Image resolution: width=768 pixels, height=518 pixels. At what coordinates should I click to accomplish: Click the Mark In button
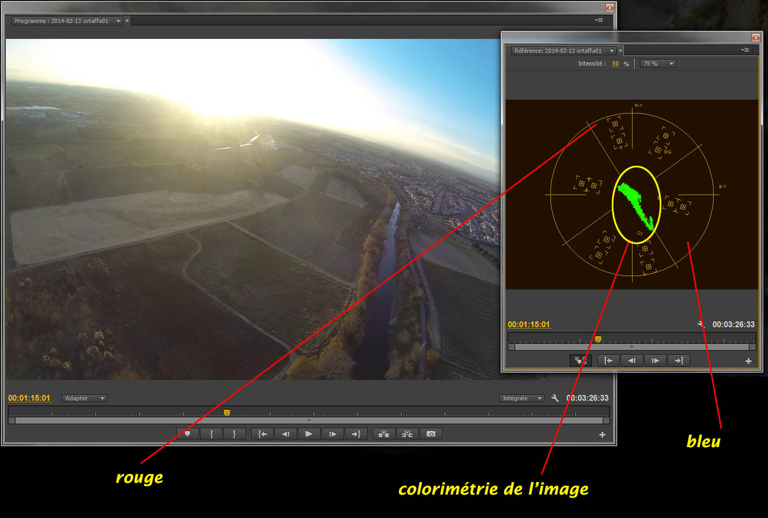point(211,434)
